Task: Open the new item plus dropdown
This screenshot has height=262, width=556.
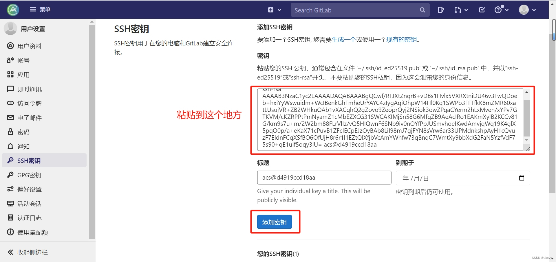Action: click(x=274, y=10)
